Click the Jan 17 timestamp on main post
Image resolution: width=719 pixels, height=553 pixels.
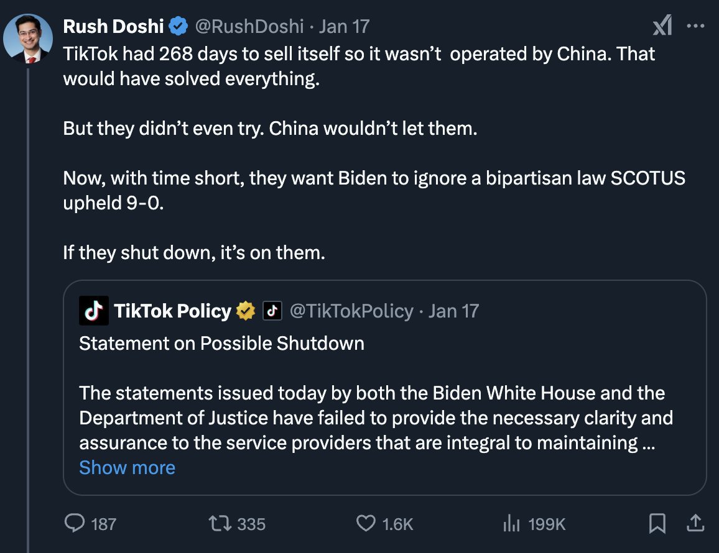click(x=343, y=26)
